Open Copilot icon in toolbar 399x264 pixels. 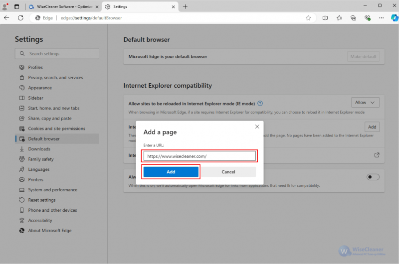(x=395, y=18)
